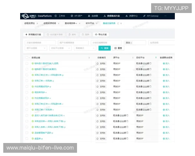Click the 重置 button
The height and width of the screenshot is (156, 195).
118,48
